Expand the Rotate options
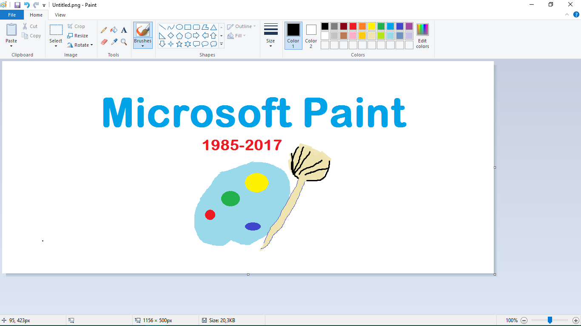 (80, 45)
